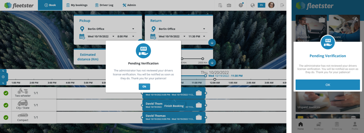Click the Ok button in desktop dialog
Image resolution: width=364 pixels, height=133 pixels.
144,87
